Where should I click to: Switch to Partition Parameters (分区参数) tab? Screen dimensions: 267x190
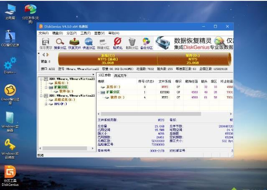click(x=104, y=75)
